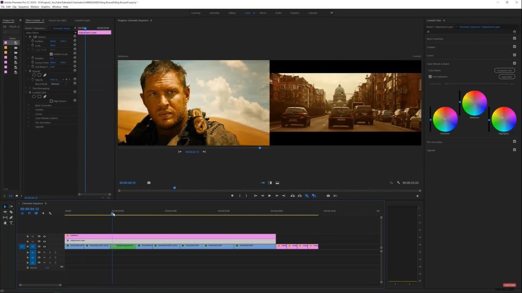The height and width of the screenshot is (293, 522).
Task: Click the Comparison View button
Action: coord(504,70)
